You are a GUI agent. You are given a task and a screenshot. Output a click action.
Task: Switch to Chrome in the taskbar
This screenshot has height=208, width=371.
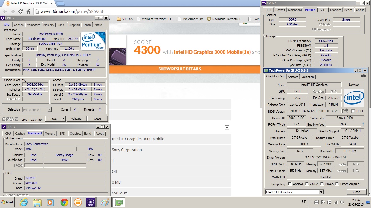tap(64, 202)
